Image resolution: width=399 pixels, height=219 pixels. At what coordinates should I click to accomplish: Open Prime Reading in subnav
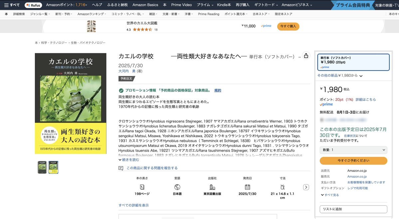click(x=209, y=14)
